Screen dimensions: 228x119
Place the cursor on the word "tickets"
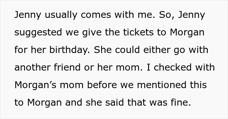tap(138, 32)
